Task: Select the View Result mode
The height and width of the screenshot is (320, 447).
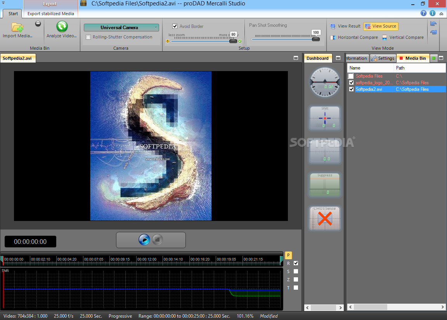Action: tap(345, 26)
